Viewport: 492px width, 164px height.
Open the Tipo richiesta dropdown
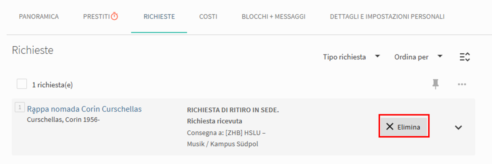point(351,57)
